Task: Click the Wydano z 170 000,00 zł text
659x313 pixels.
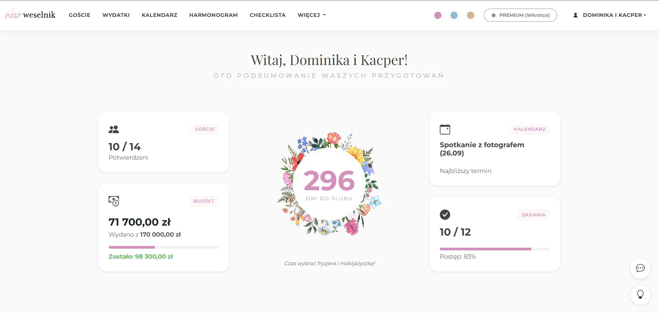Action: 145,235
